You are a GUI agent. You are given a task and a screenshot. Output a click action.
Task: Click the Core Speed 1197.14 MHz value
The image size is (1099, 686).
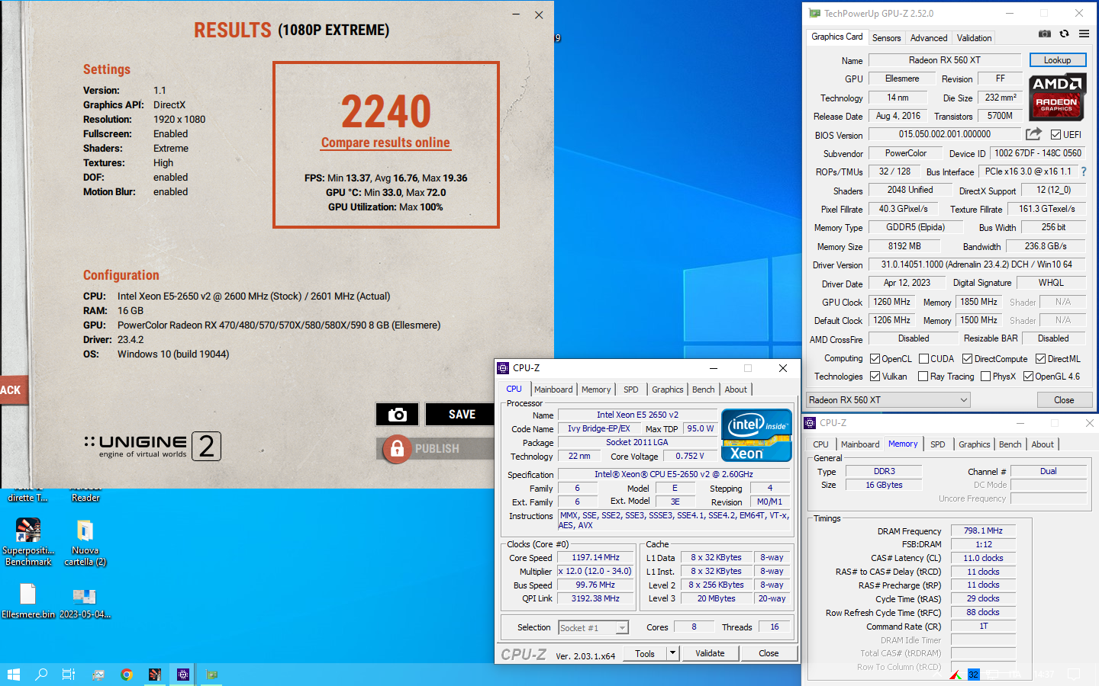(595, 557)
